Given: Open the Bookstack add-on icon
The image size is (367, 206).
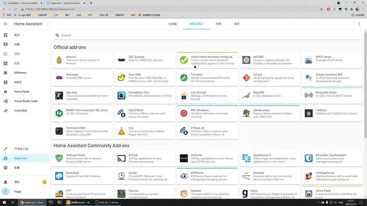Looking at the screenshot, I should (x=59, y=176).
